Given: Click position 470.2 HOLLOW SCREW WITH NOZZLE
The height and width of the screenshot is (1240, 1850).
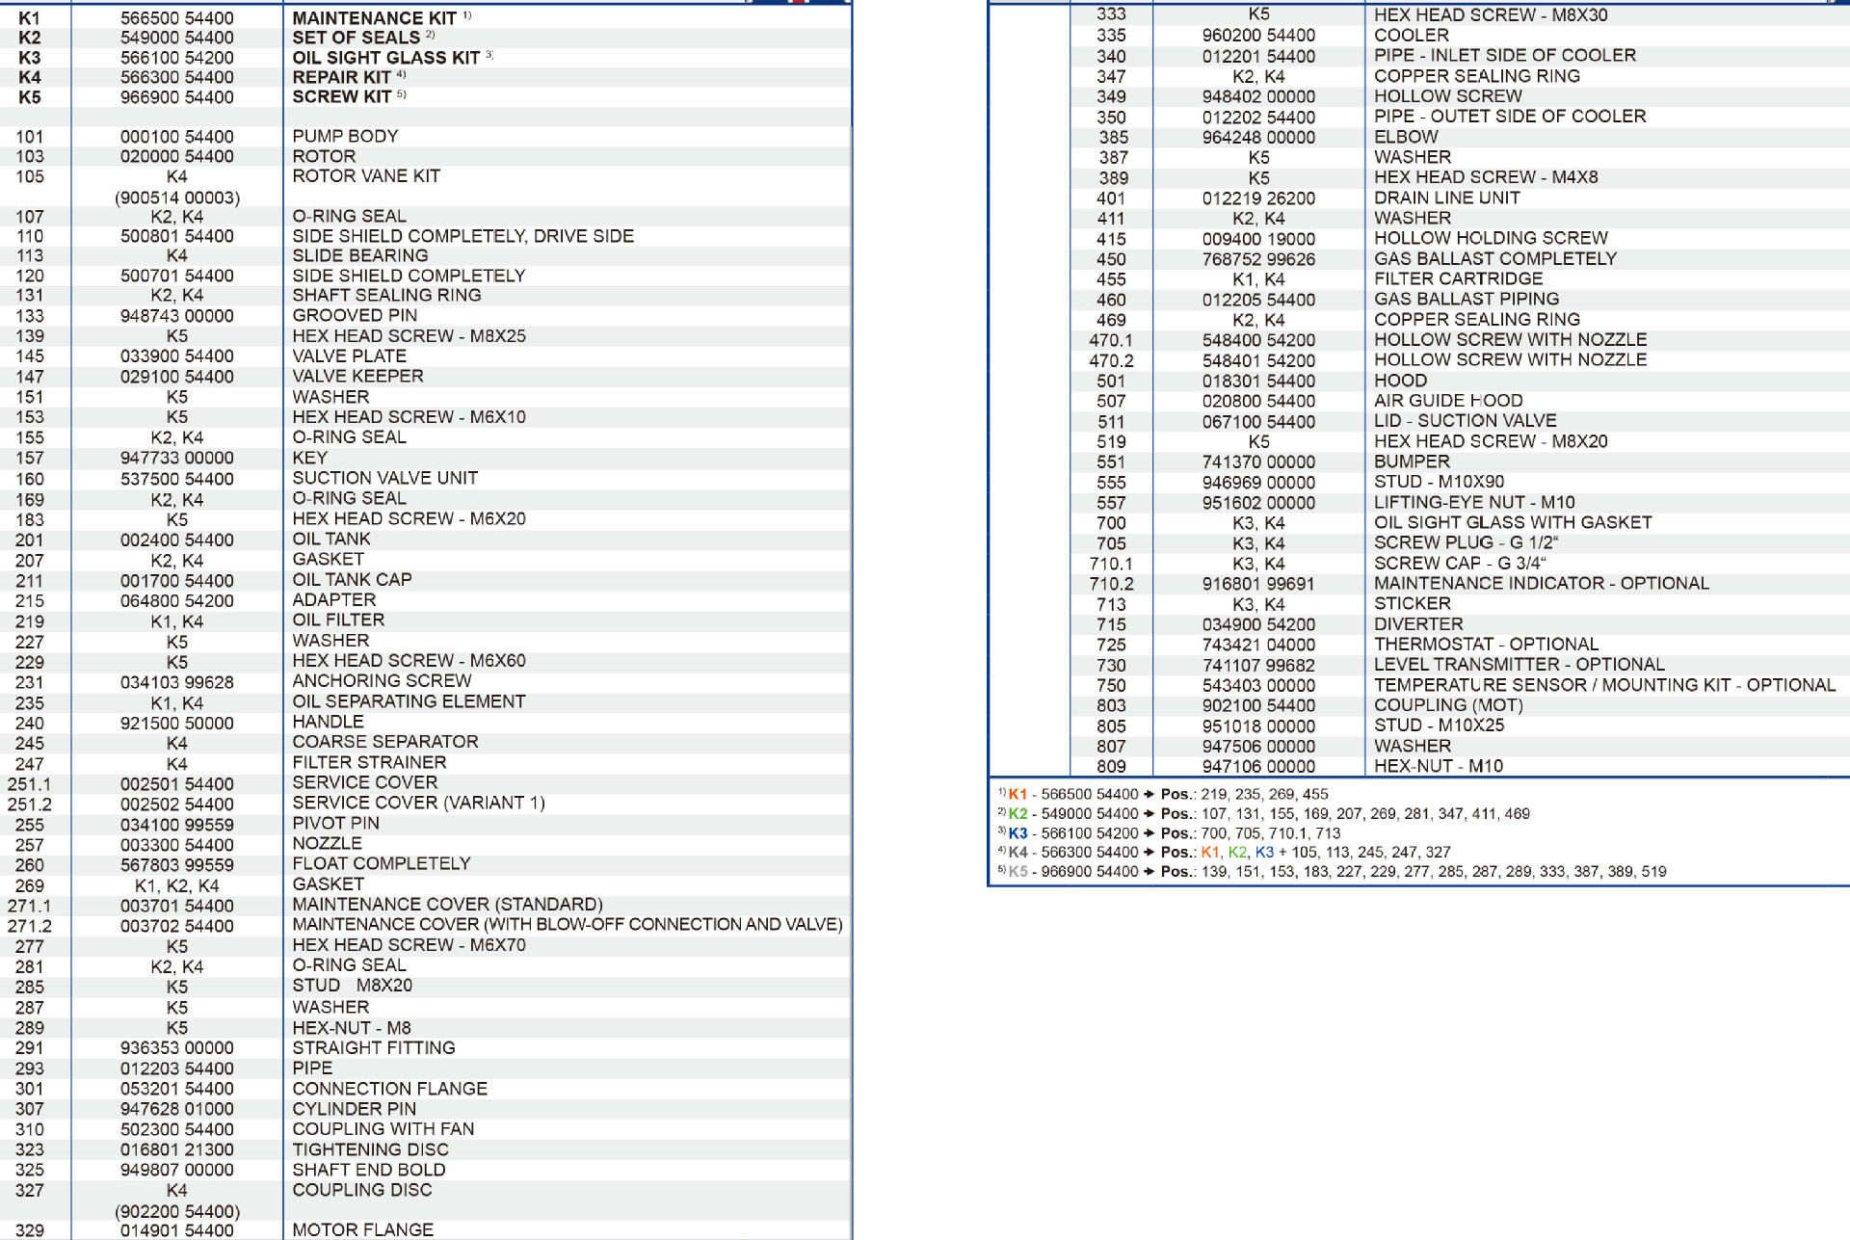Looking at the screenshot, I should (x=1510, y=360).
